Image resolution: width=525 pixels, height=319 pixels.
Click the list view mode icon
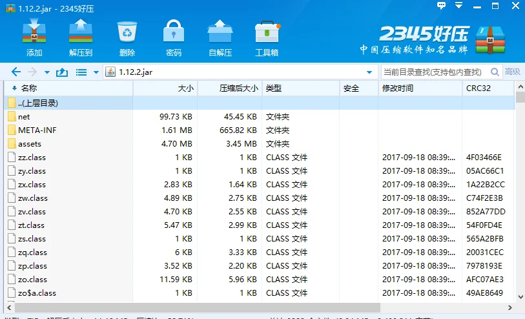[81, 72]
